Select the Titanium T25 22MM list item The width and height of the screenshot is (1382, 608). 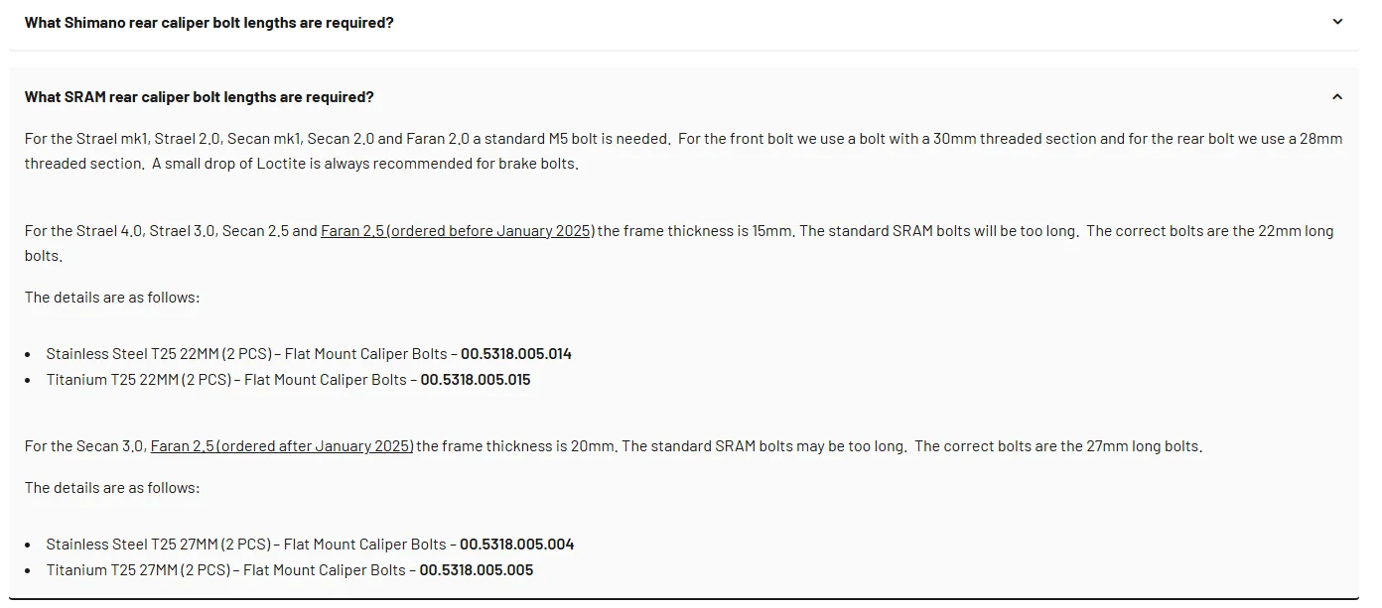point(226,380)
